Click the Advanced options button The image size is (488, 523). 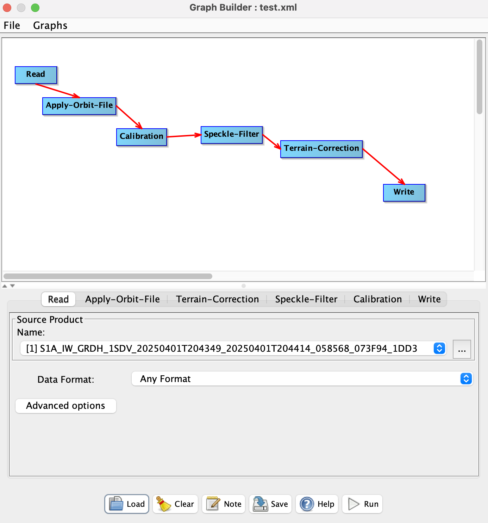click(66, 406)
